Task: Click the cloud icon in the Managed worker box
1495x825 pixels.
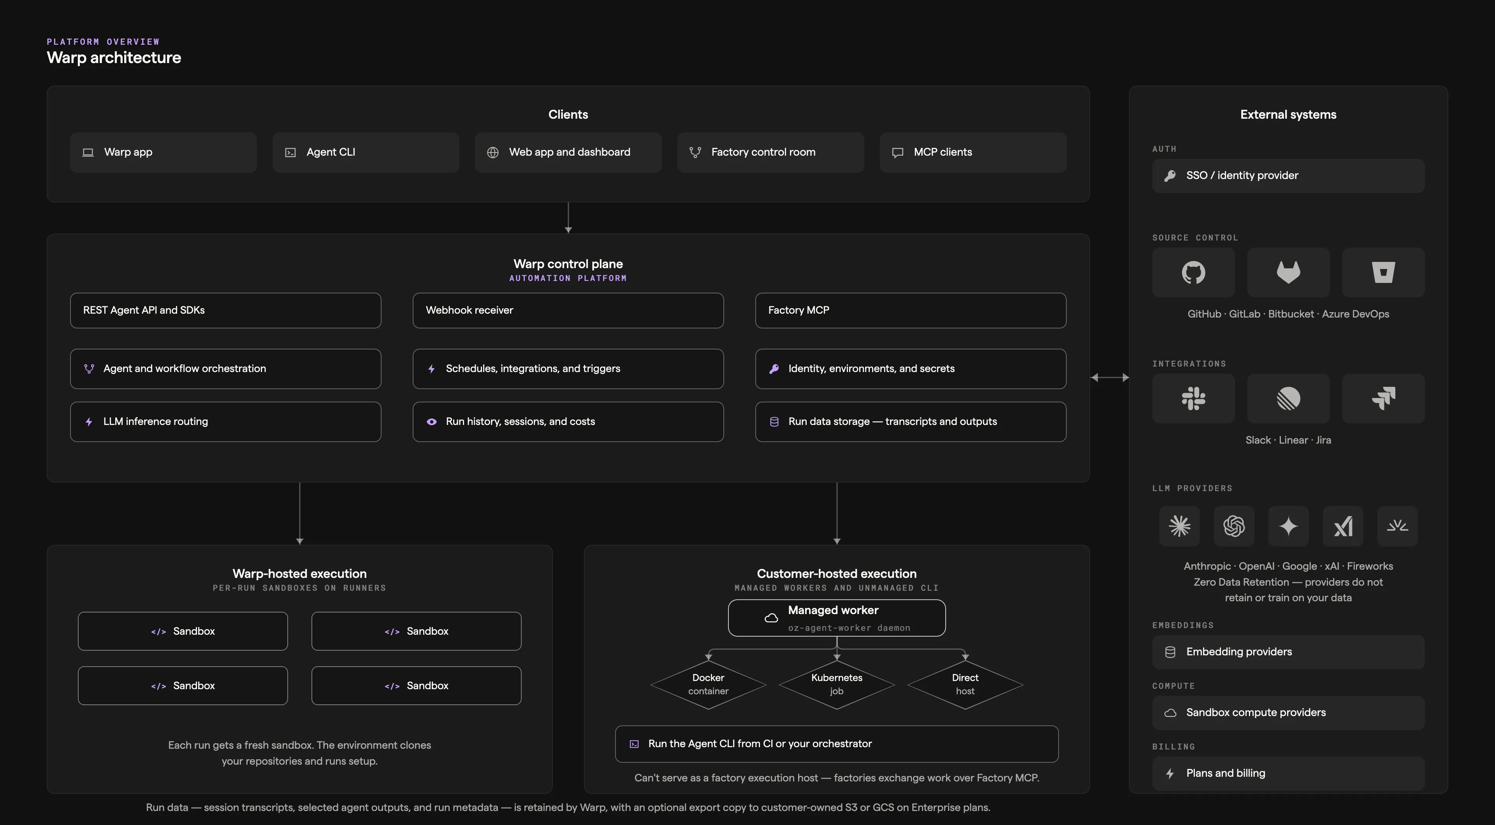Action: 771,618
